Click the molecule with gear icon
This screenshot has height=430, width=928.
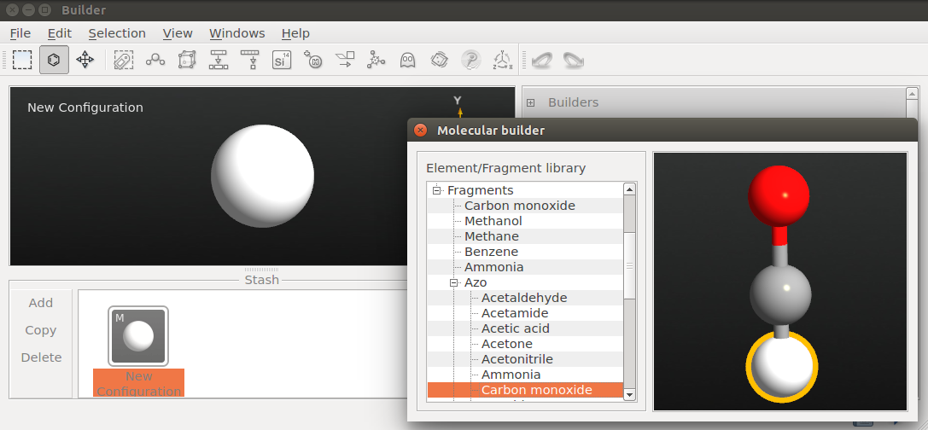[376, 60]
